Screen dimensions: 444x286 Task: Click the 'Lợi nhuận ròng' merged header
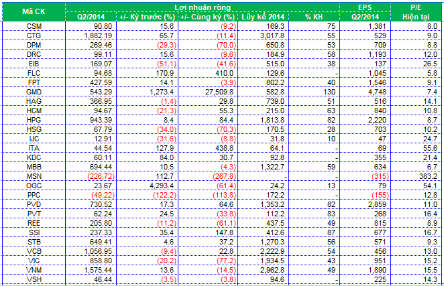pos(203,7)
